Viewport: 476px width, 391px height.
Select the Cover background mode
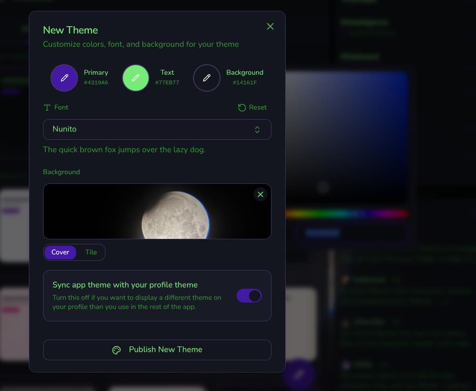tap(60, 253)
